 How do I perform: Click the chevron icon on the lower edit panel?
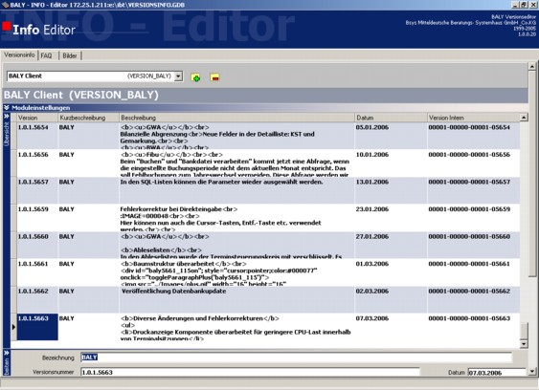[7, 353]
